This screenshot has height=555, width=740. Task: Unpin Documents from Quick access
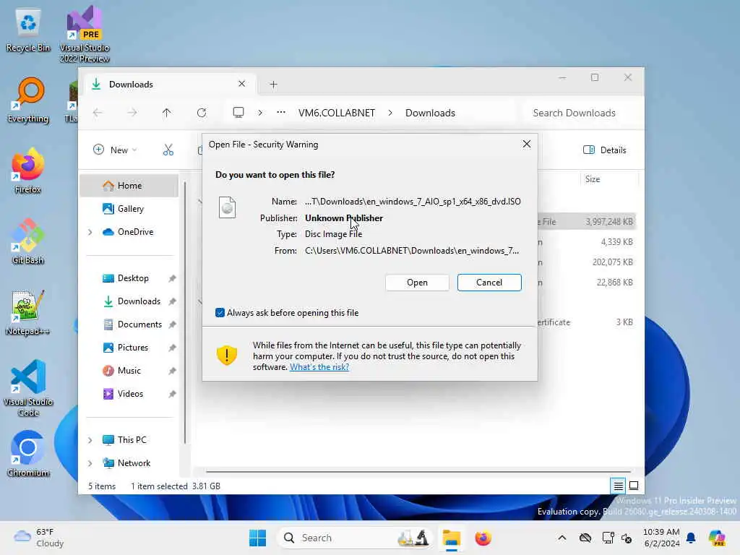[172, 324]
